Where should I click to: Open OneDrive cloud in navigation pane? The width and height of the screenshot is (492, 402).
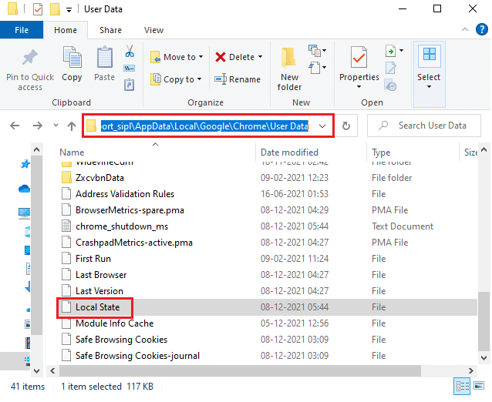24,189
